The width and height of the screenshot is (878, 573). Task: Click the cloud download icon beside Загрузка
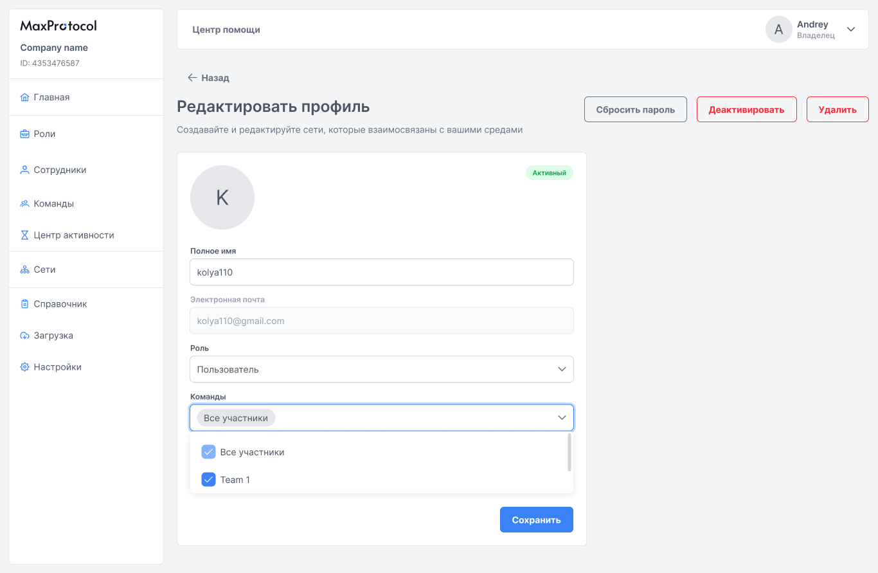(x=25, y=336)
